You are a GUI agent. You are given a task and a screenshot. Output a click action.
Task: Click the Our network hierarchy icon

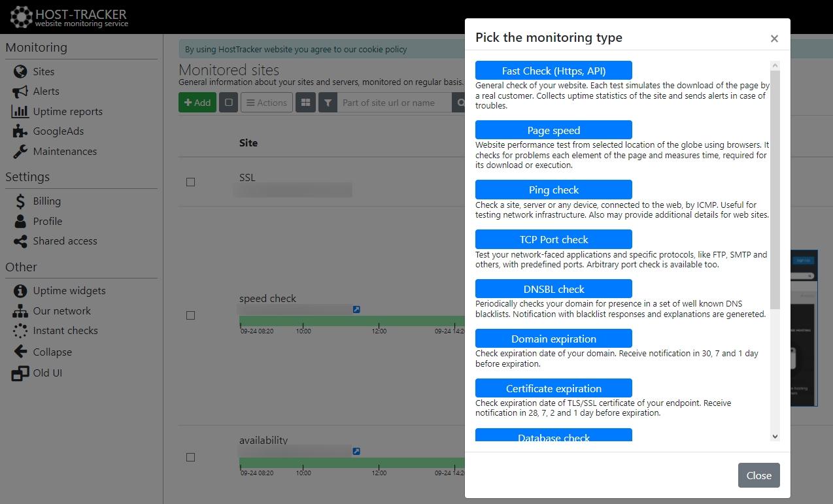pyautogui.click(x=20, y=311)
